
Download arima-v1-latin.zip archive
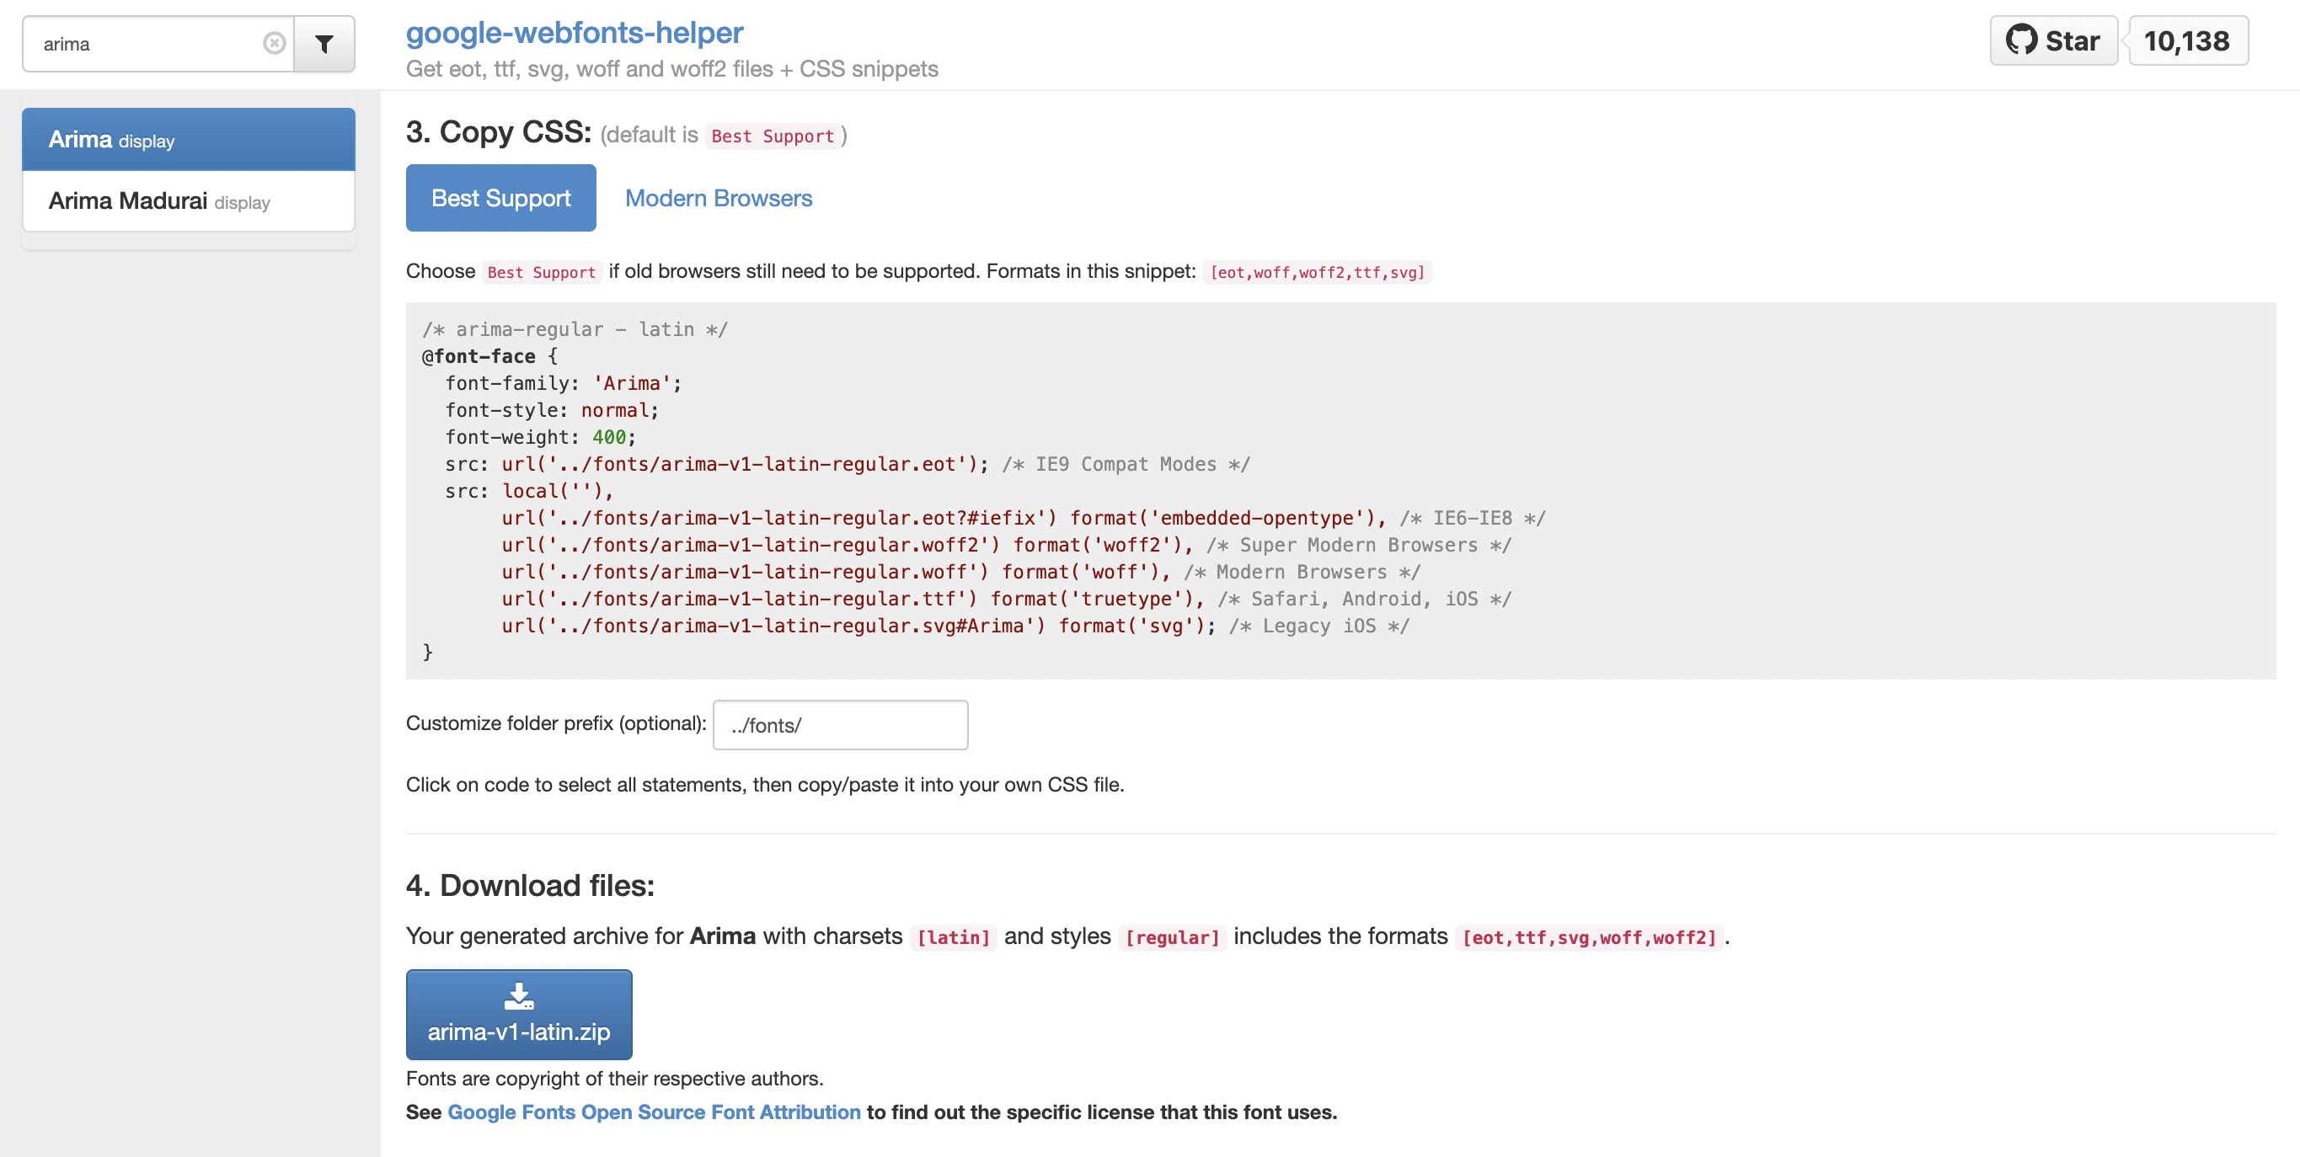pos(519,1014)
